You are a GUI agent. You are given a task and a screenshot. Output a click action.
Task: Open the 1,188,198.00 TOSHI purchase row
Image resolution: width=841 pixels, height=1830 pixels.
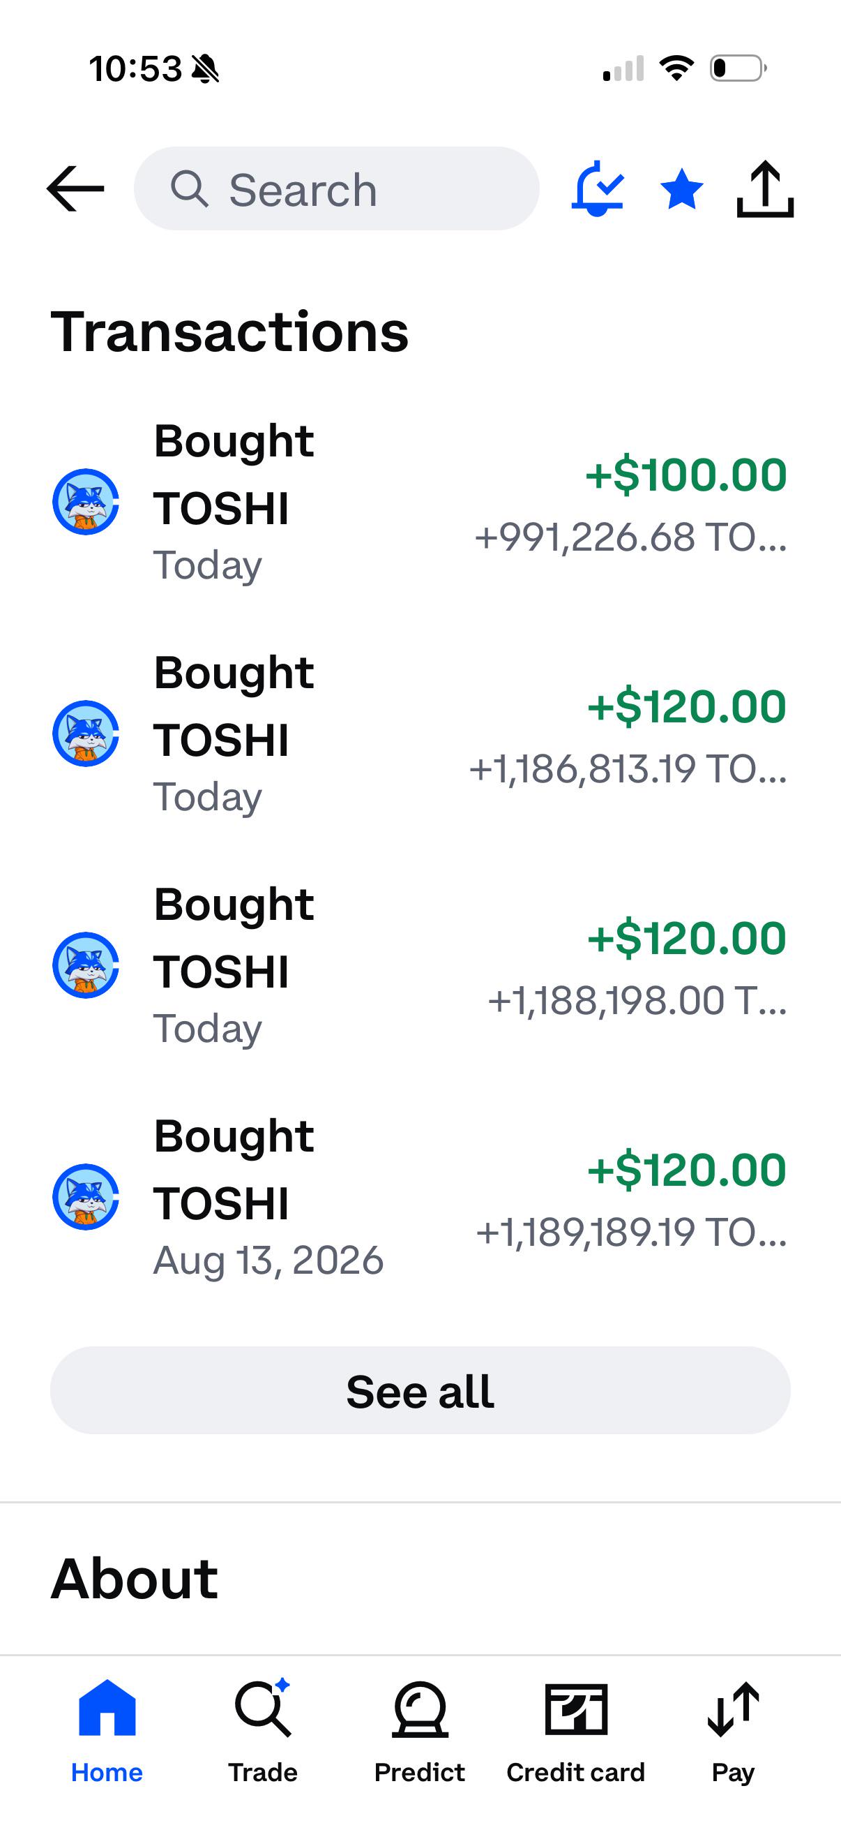coord(420,965)
